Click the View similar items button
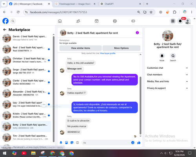 tap(80, 48)
